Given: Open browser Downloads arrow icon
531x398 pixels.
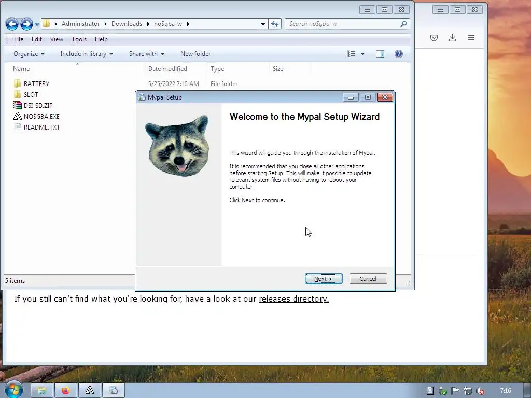Looking at the screenshot, I should 452,37.
